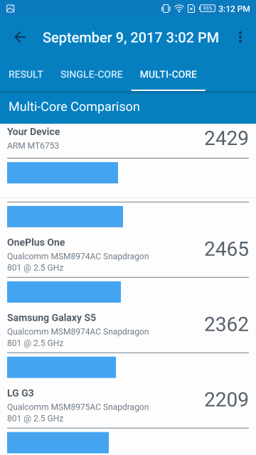Switch to the RESULT tab
This screenshot has width=256, height=455.
click(x=26, y=75)
